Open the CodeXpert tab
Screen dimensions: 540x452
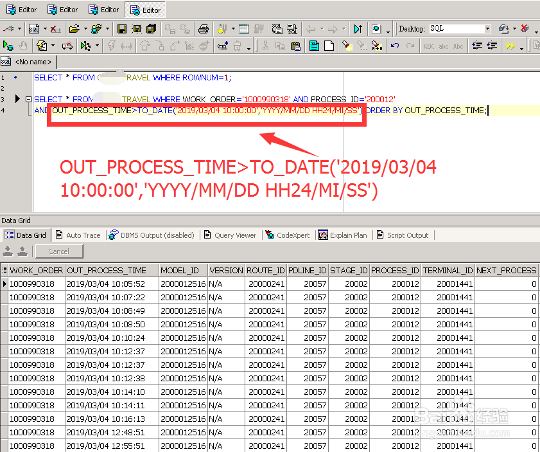pyautogui.click(x=288, y=235)
